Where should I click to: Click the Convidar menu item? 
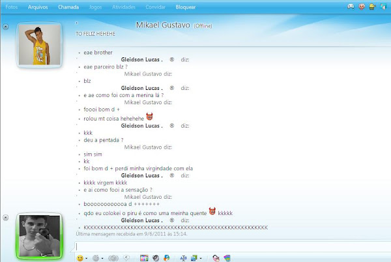155,7
